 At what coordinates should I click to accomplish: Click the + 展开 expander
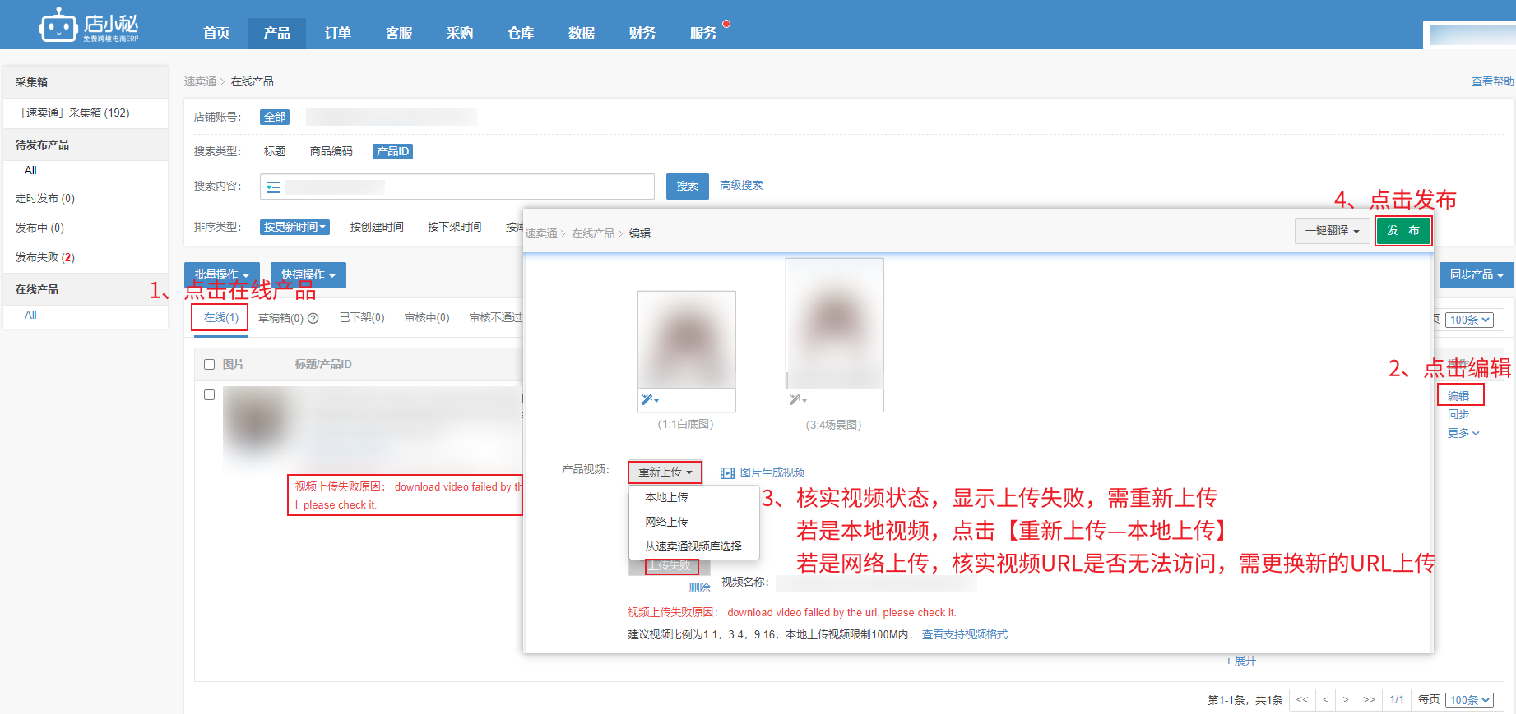pos(1240,661)
